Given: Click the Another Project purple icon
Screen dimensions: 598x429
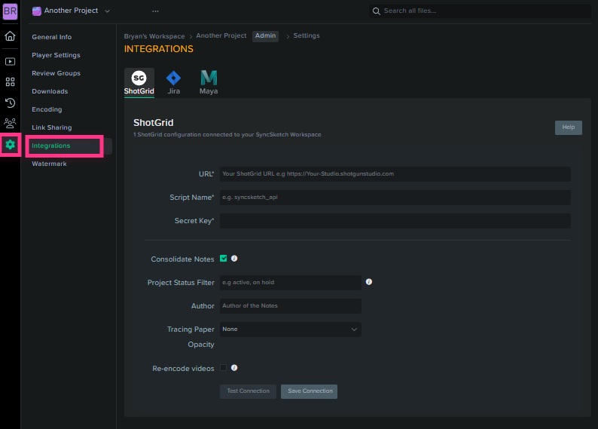Looking at the screenshot, I should tap(37, 11).
